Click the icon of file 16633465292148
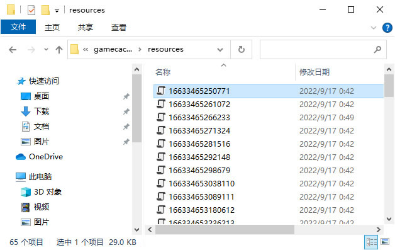The height and width of the screenshot is (250, 395). point(161,157)
